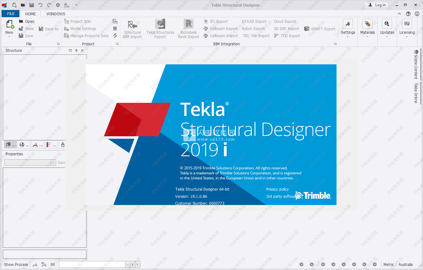Expand the File group dialog launcher
This screenshot has width=423, height=270.
tap(58, 44)
